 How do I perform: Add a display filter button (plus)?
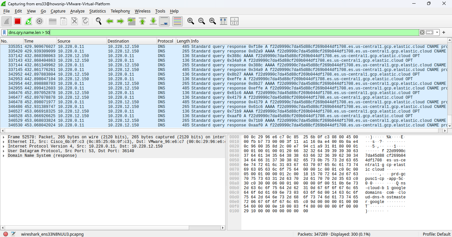click(x=444, y=32)
